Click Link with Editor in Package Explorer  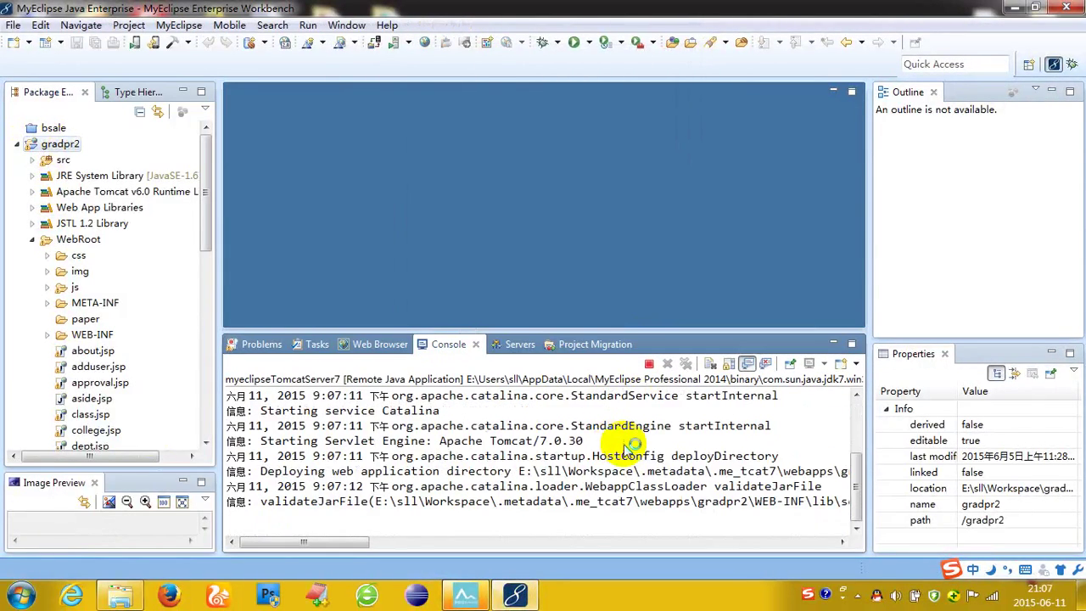pos(158,112)
